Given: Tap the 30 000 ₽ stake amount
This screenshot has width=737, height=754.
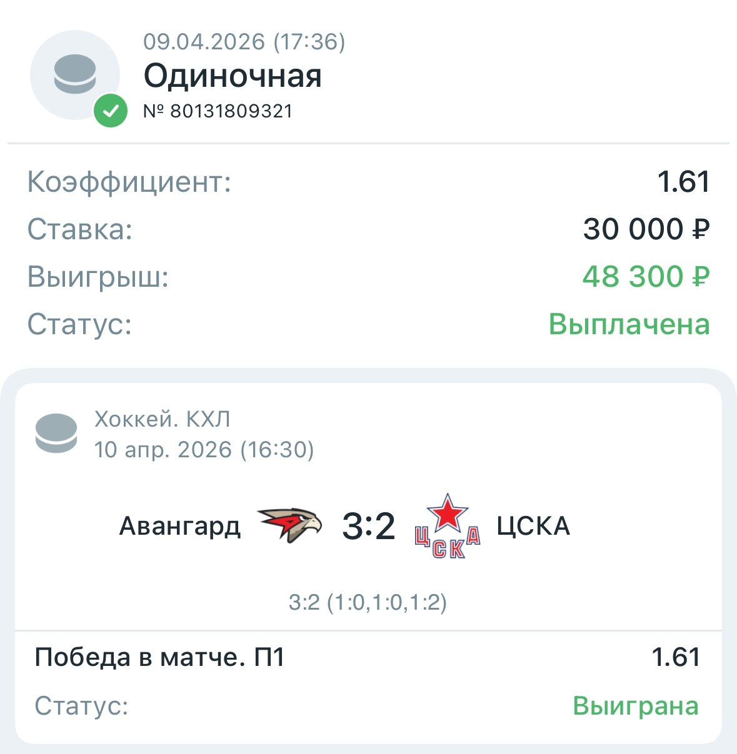Looking at the screenshot, I should [x=646, y=229].
